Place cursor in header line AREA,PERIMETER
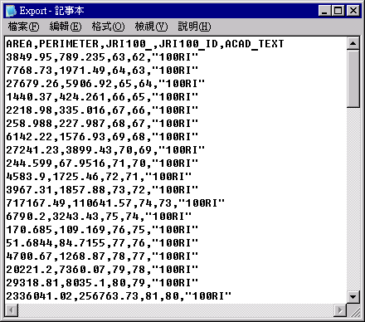 tap(145, 44)
